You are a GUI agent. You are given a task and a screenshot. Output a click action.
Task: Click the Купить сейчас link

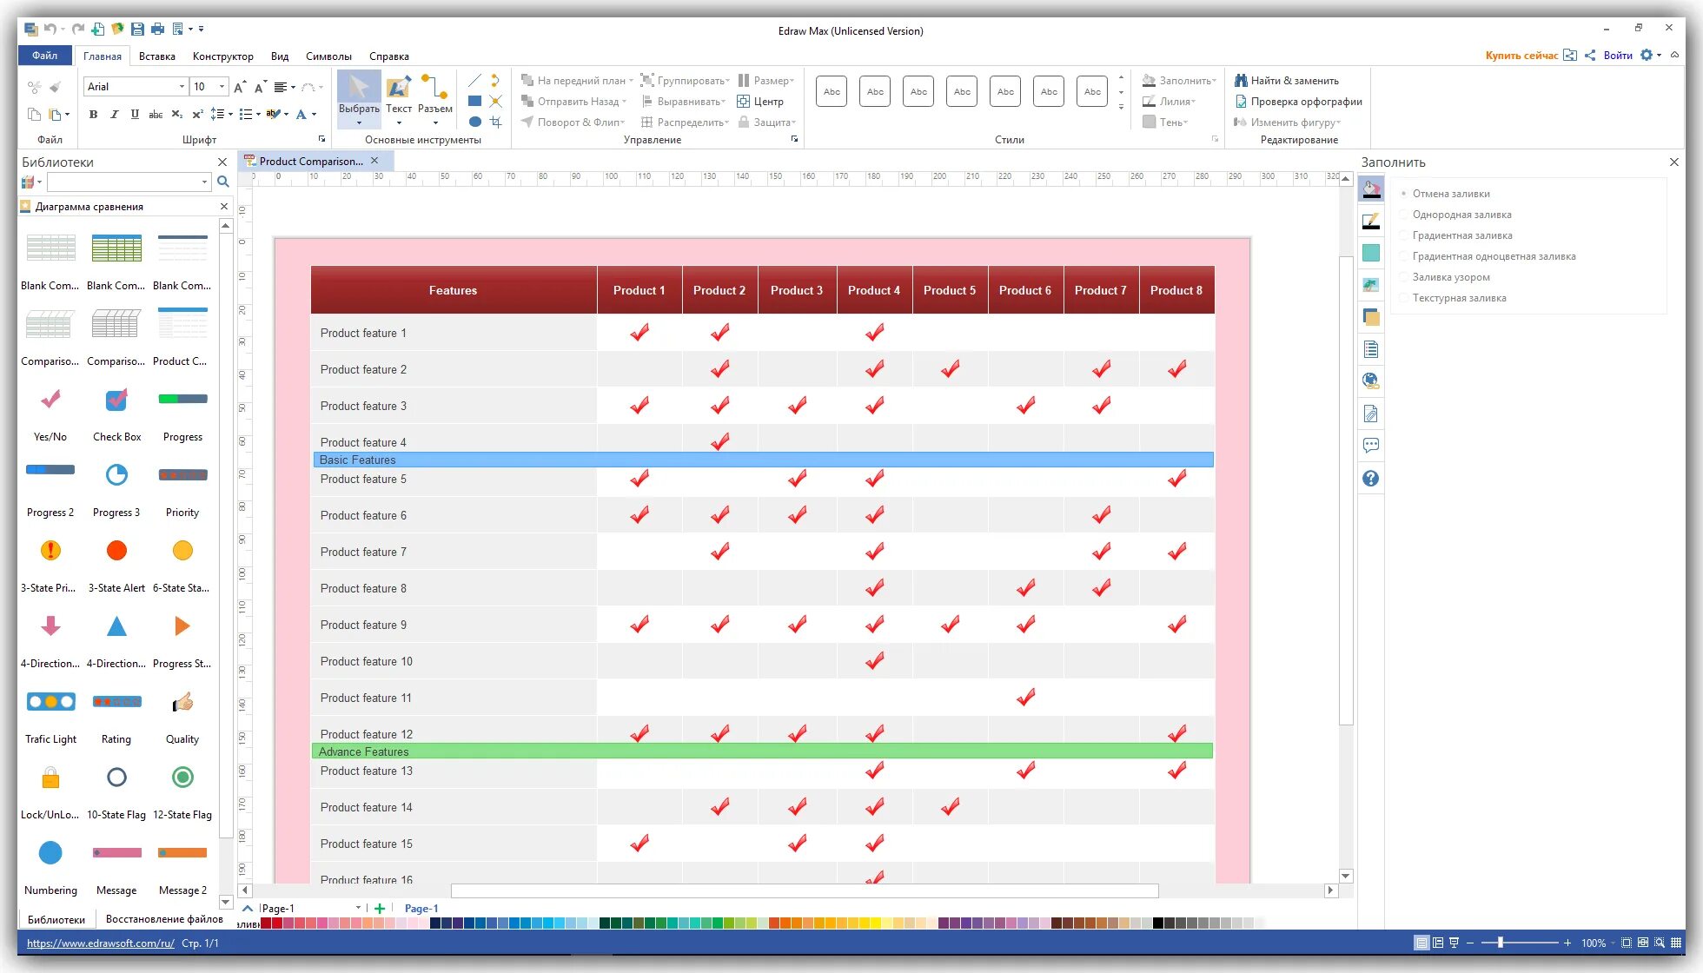click(1521, 56)
